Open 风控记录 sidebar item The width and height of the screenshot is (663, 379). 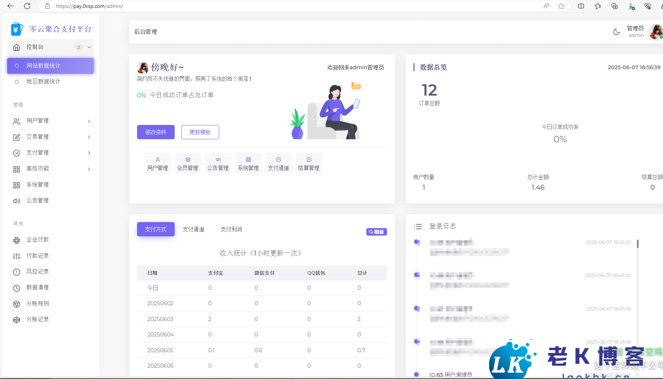[38, 272]
